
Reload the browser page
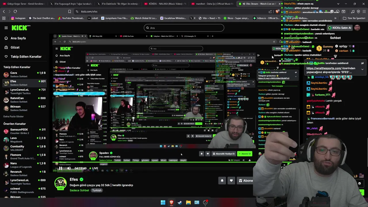15,11
